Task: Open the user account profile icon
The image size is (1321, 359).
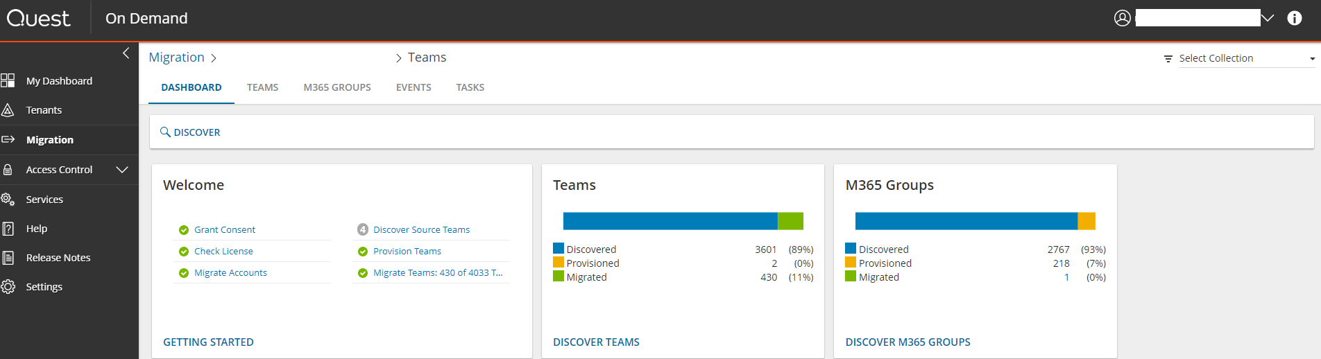Action: pyautogui.click(x=1122, y=18)
